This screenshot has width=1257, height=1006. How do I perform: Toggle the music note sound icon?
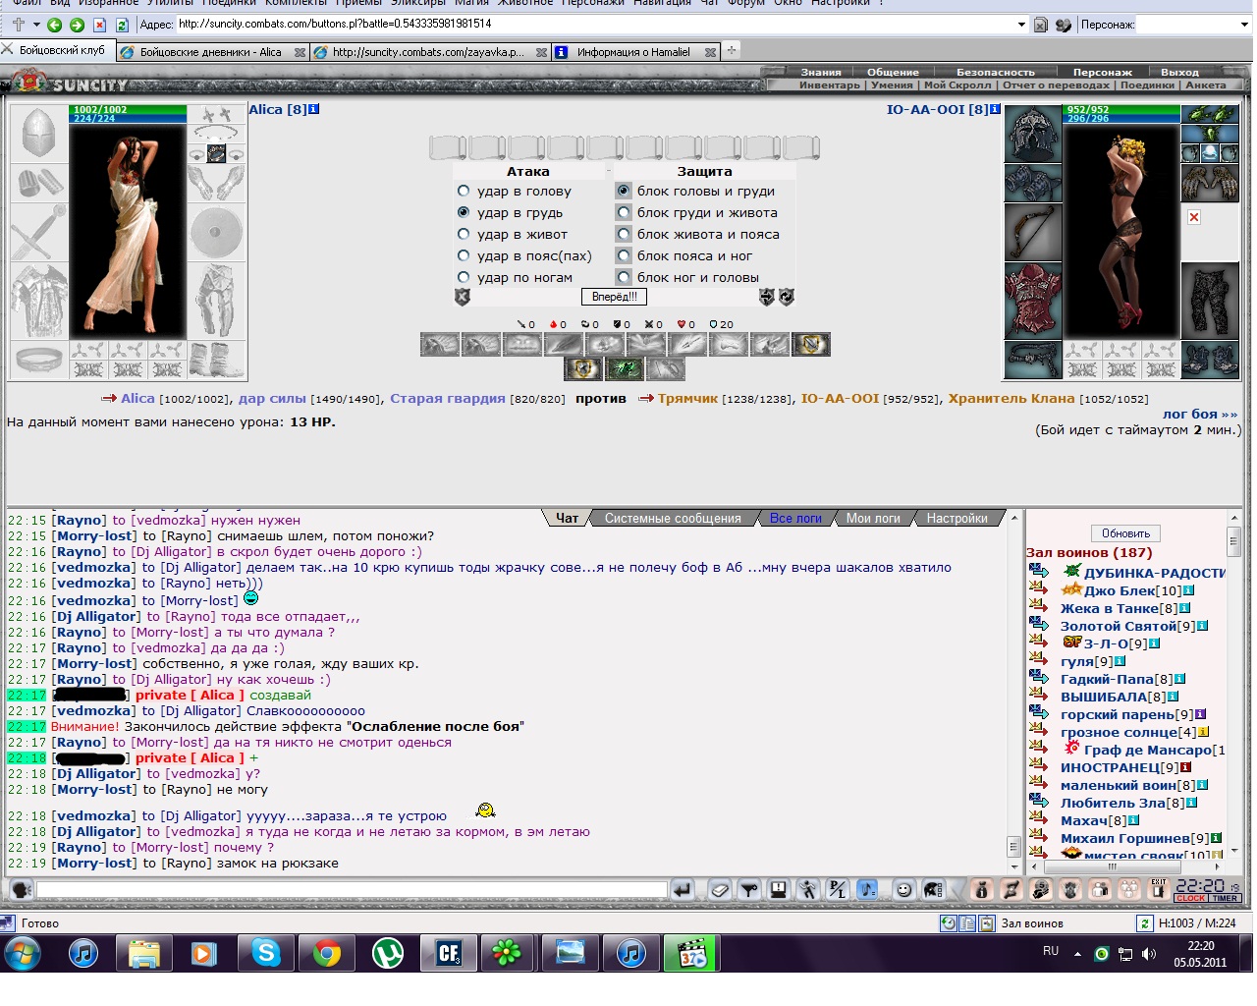(x=867, y=890)
